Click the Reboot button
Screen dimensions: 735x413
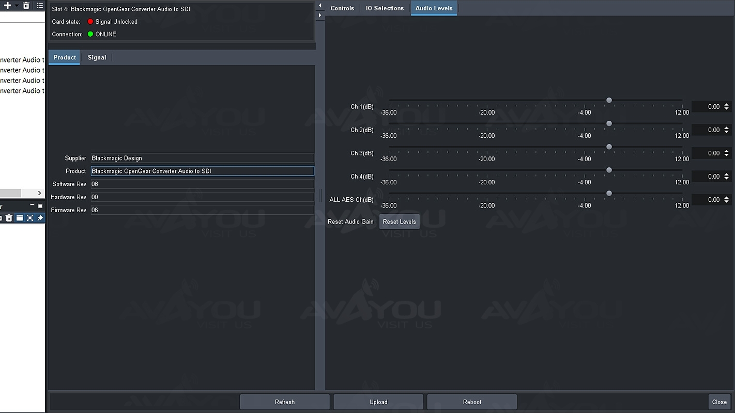coord(472,402)
